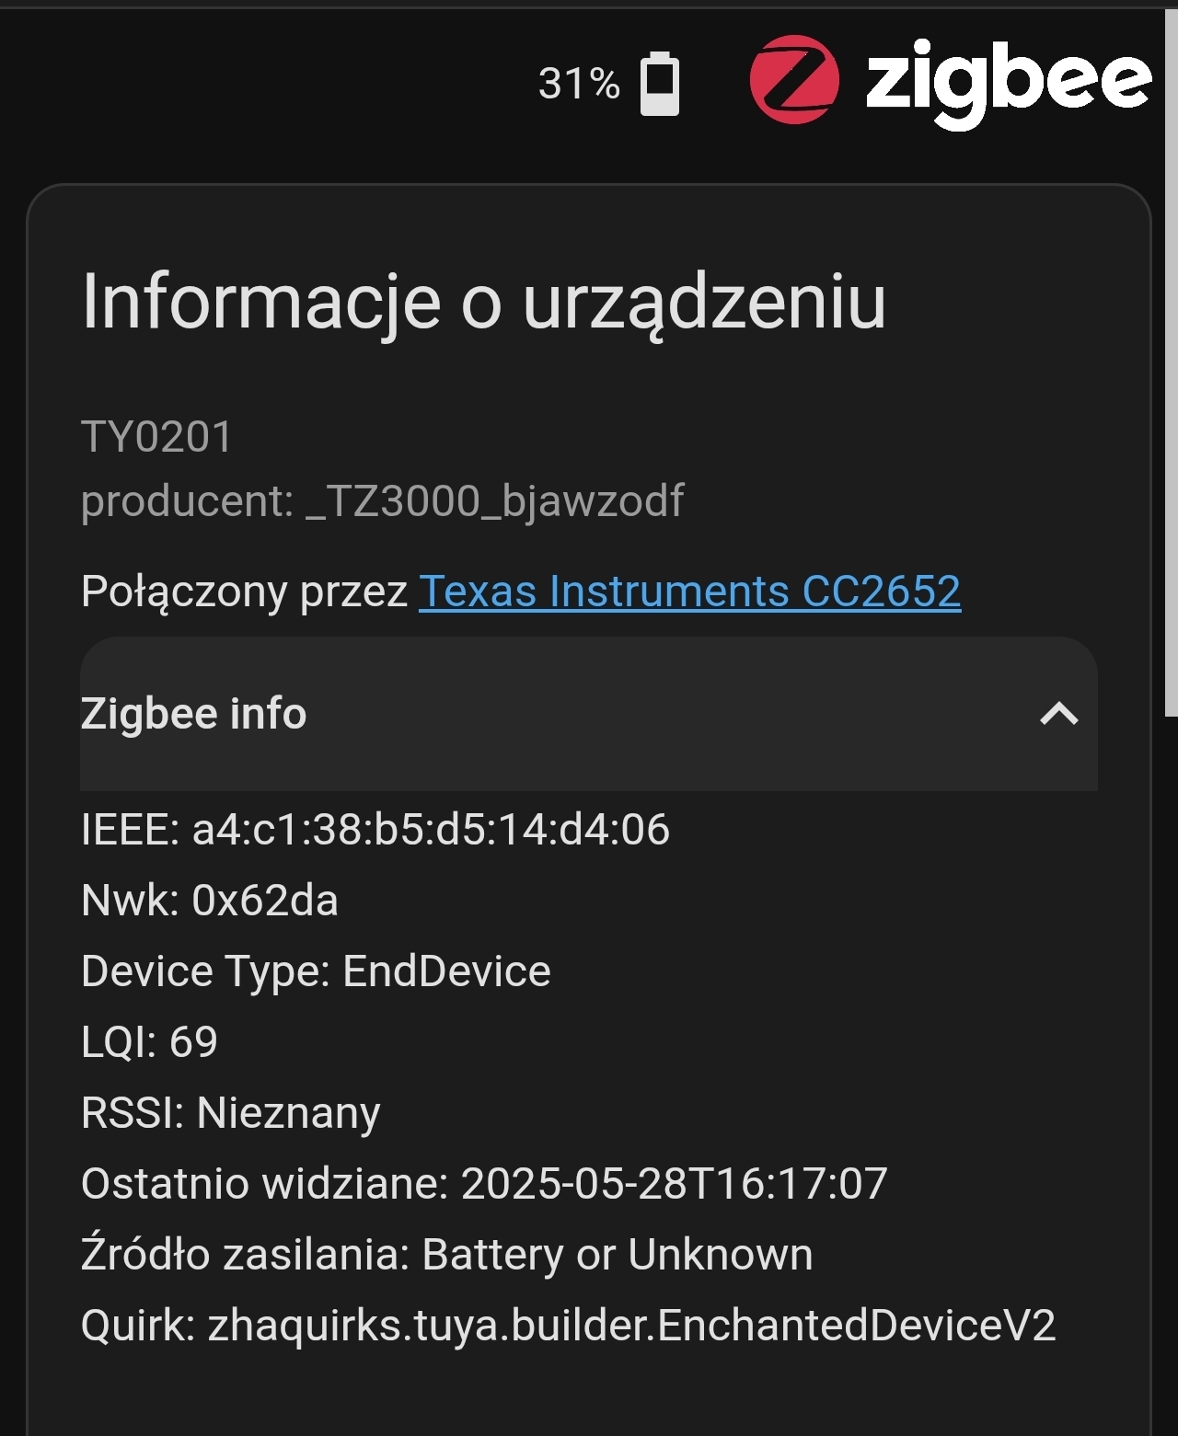Click the IEEE address line
Screen dimensions: 1178x1436
coord(375,829)
